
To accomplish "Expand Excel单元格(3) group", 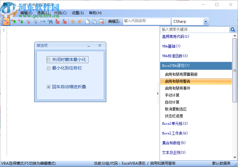I will [175, 124].
